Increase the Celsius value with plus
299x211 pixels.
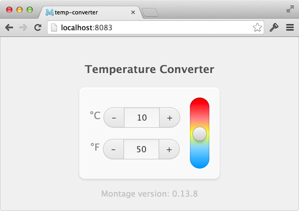coord(170,118)
